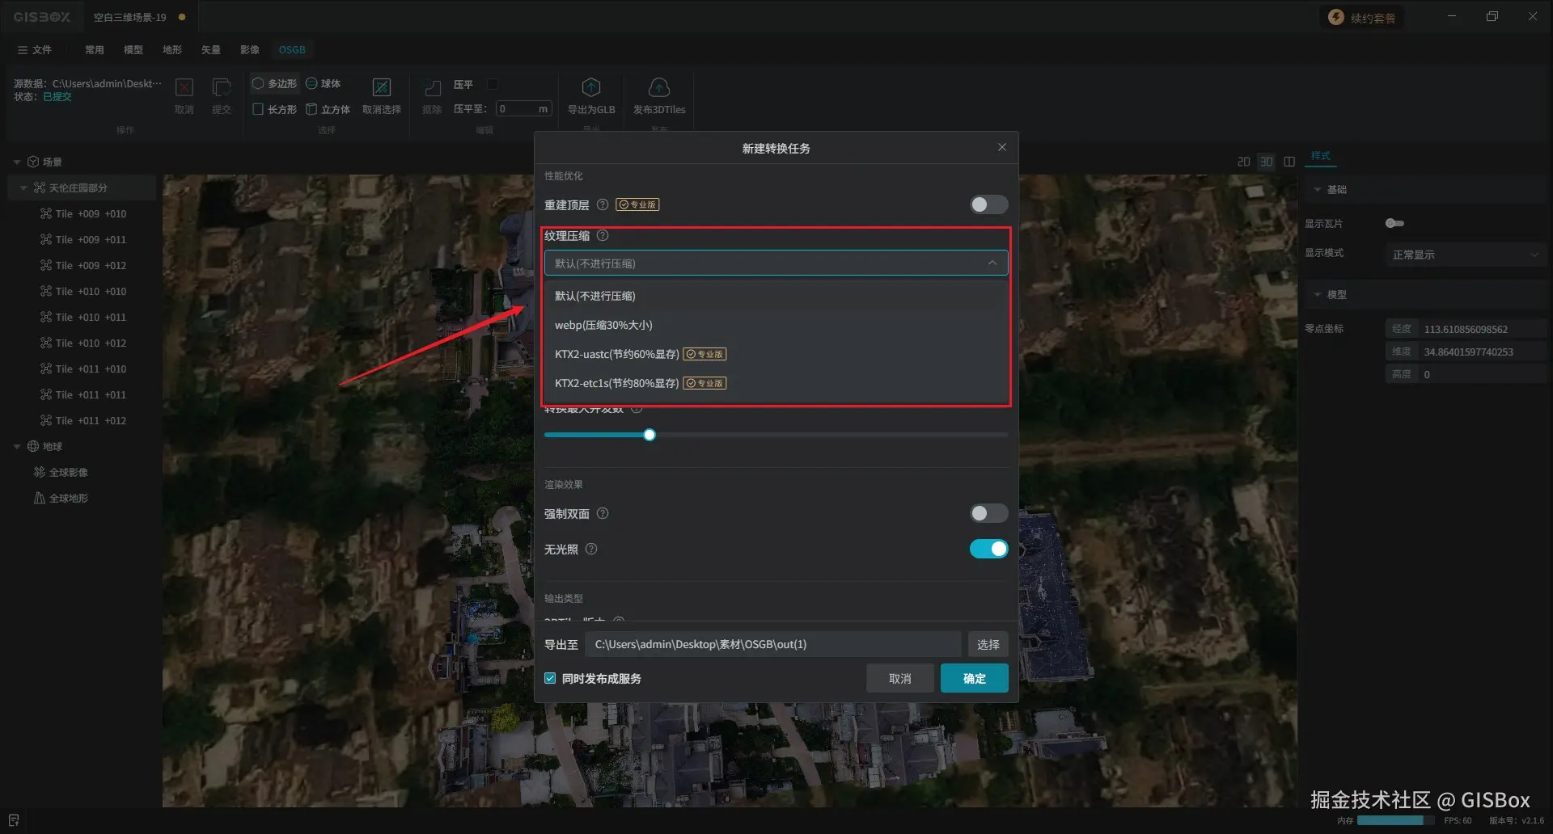Choose webp(压缩30%大小) option

pyautogui.click(x=776, y=325)
